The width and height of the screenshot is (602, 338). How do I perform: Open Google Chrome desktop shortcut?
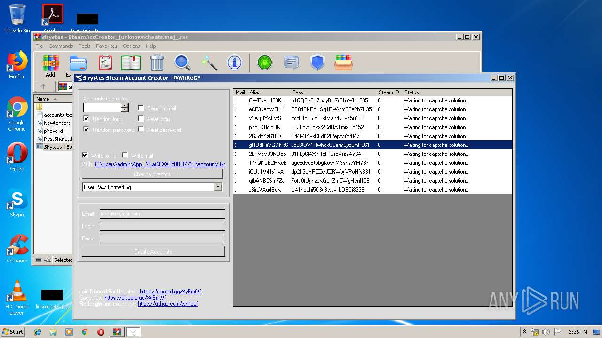pos(17,114)
